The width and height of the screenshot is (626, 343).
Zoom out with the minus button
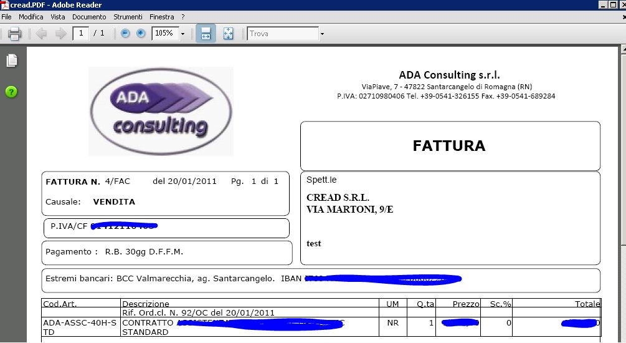click(125, 33)
